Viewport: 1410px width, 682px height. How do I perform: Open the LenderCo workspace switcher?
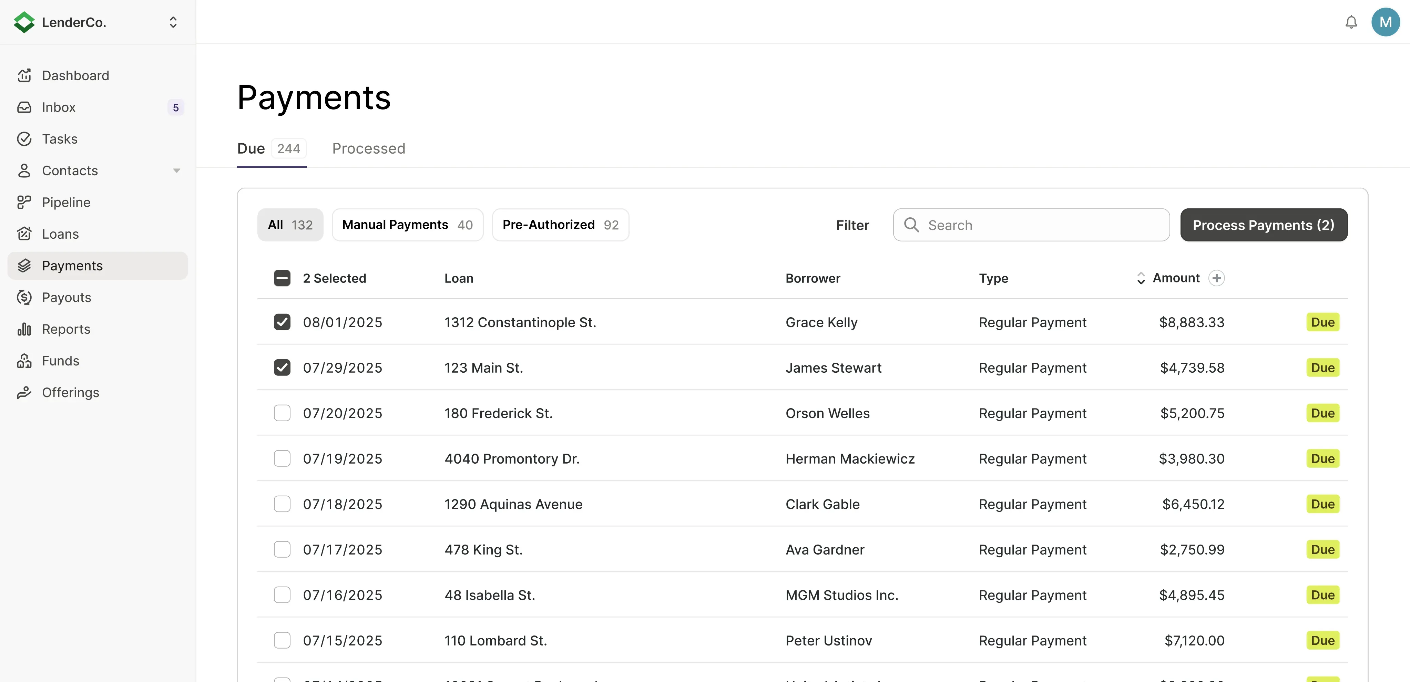[x=173, y=22]
